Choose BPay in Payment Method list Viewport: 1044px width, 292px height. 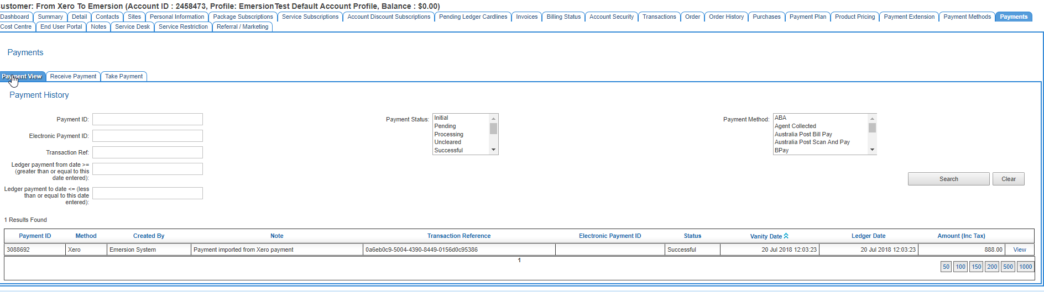[x=781, y=150]
